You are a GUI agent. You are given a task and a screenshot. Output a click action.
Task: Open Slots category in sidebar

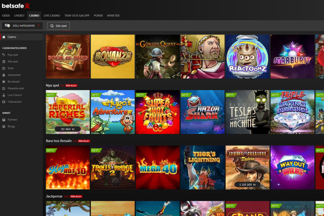[10, 68]
